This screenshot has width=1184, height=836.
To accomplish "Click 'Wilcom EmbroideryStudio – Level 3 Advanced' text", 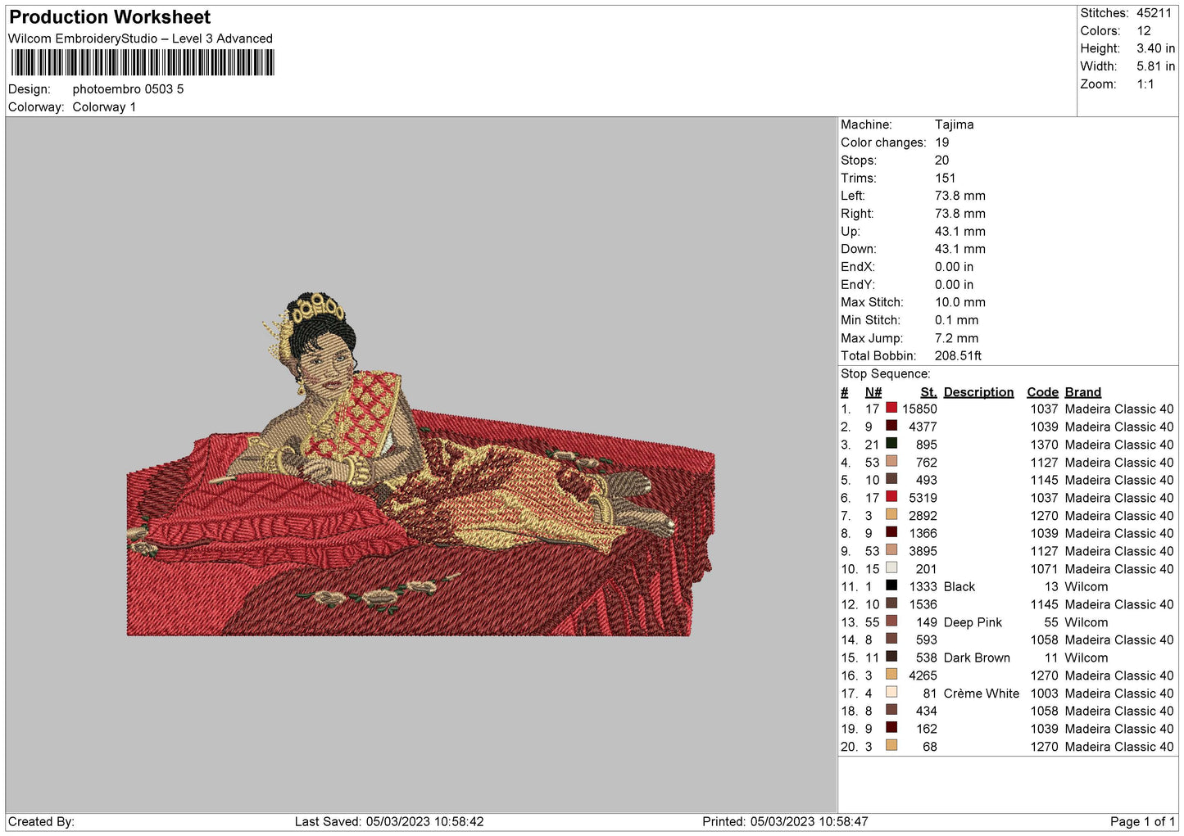I will pos(140,38).
